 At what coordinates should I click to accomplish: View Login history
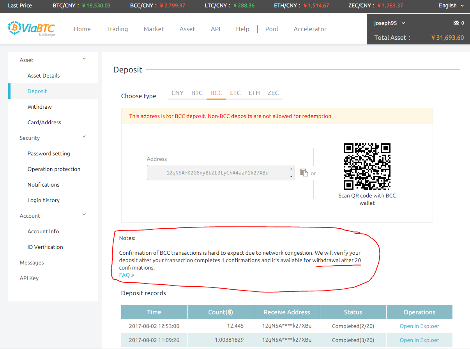pyautogui.click(x=44, y=200)
